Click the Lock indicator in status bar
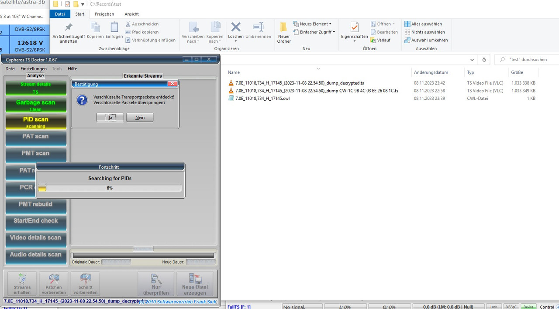Image resolution: width=559 pixels, height=309 pixels. (493, 307)
